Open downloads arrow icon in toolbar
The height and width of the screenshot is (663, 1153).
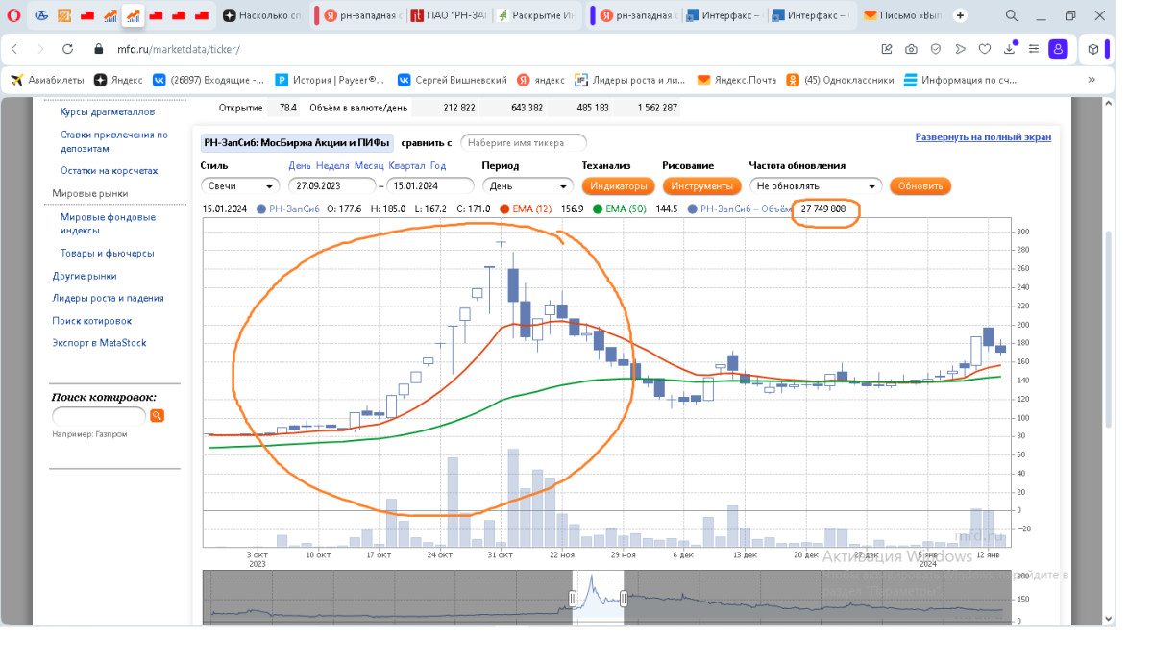[1010, 48]
